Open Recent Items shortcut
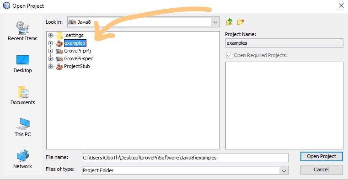348x180 pixels. click(x=23, y=31)
